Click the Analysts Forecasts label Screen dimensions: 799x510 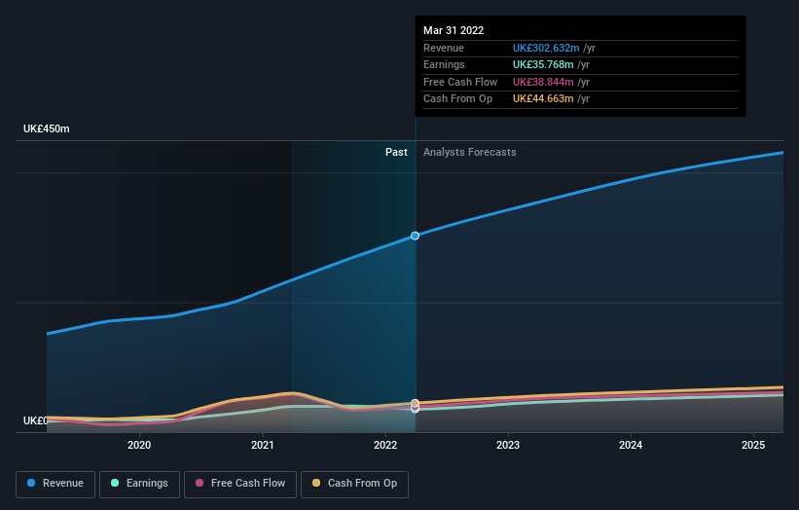tap(470, 153)
